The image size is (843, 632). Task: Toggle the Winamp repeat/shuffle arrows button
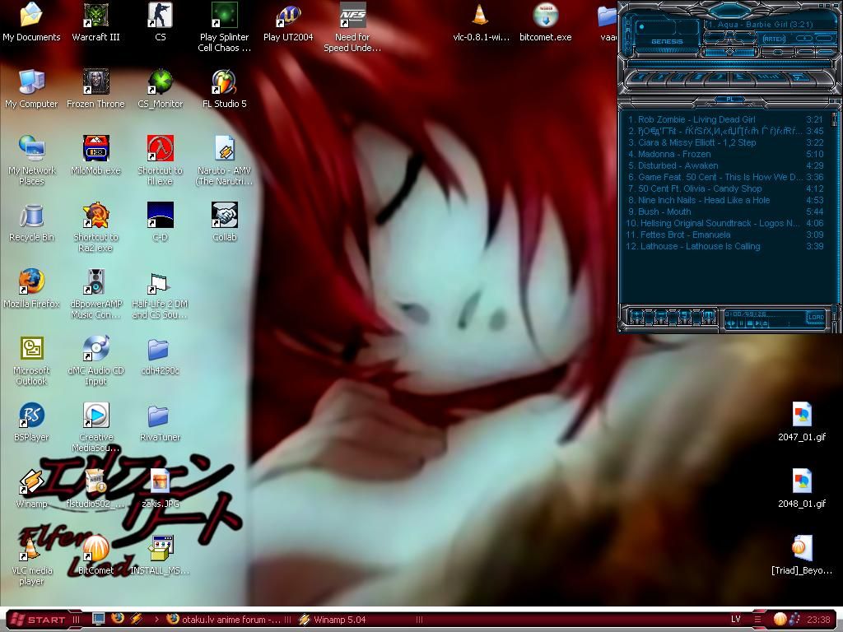[x=799, y=77]
